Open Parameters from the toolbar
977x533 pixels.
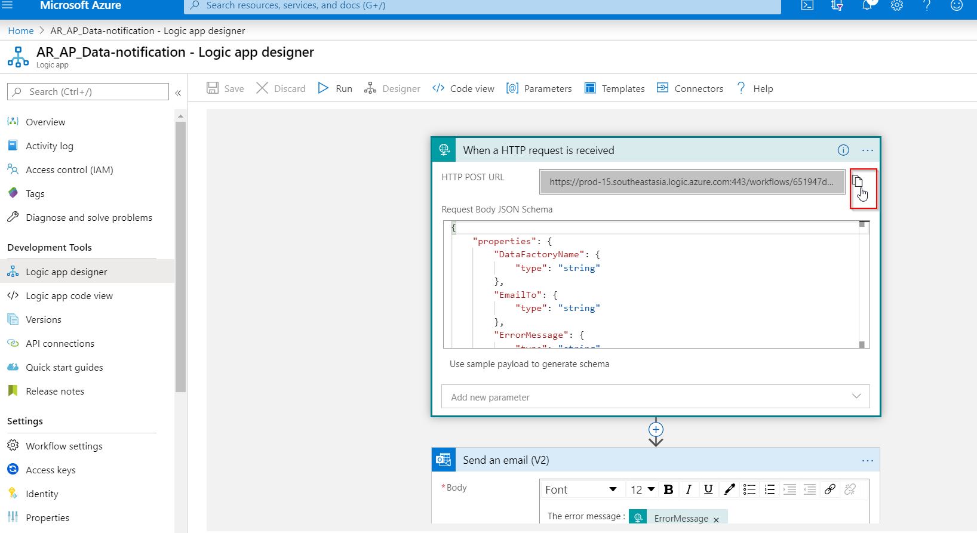(539, 88)
